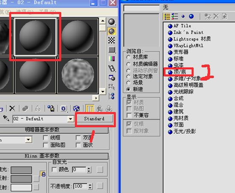Open material editor Options icon
Image resolution: width=235 pixels, height=193 pixels.
point(112,78)
